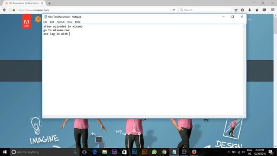
Task: Open a new Firefox tab
Action: (49, 3)
